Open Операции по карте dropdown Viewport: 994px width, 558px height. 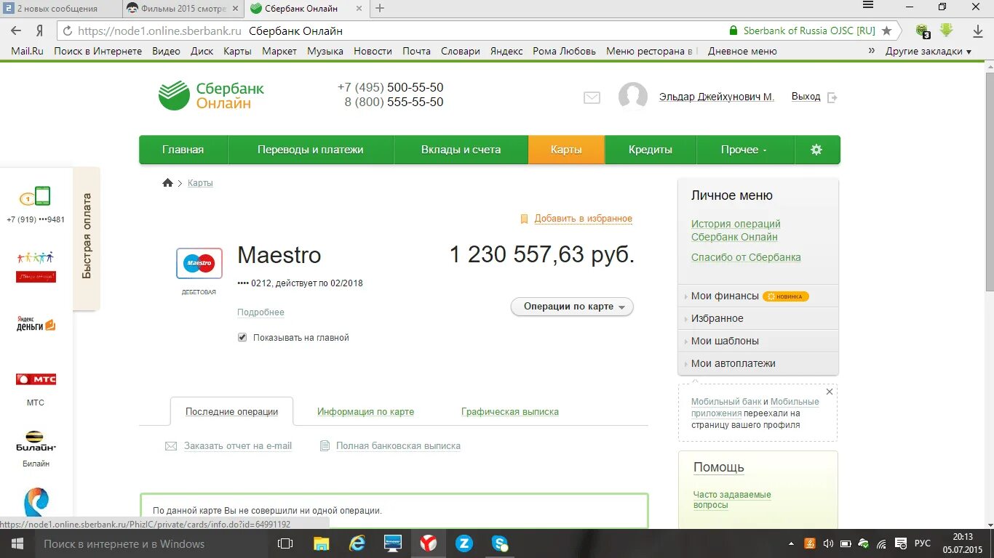coord(572,307)
